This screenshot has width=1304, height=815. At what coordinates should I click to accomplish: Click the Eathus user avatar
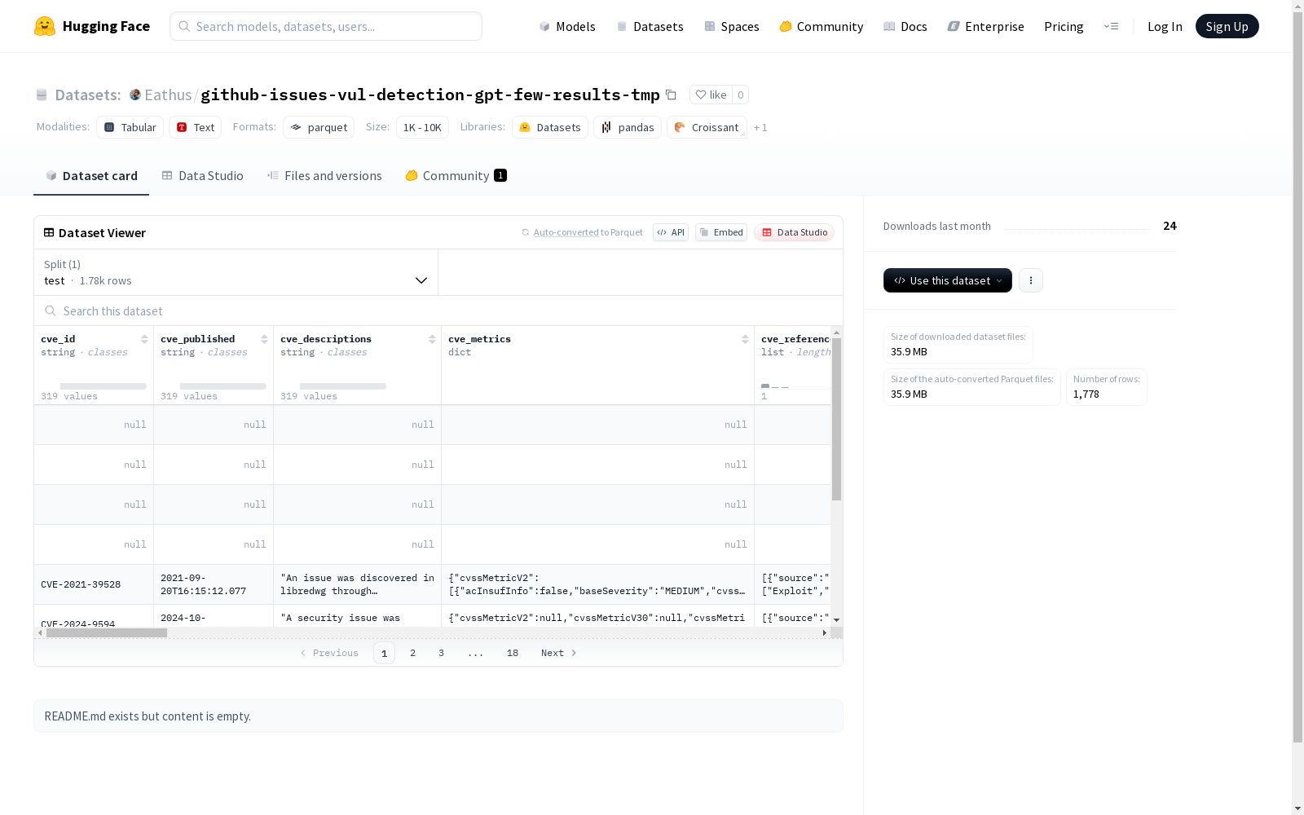coord(135,95)
